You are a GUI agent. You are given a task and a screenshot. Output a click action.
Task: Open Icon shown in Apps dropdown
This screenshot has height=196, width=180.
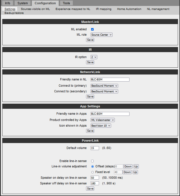[101, 126]
